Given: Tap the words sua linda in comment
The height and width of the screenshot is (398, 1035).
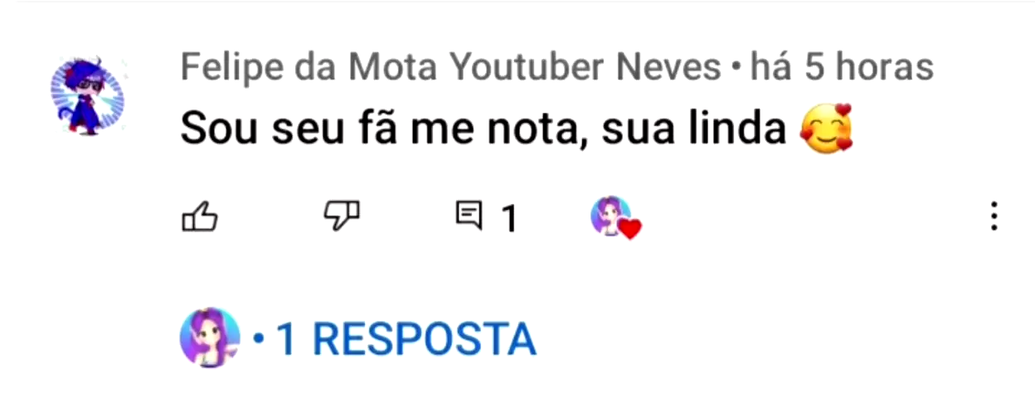Looking at the screenshot, I should pos(693,129).
